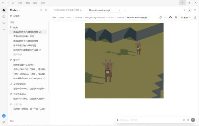This screenshot has width=199, height=126.
Task: Click the list view icon at top right
Action: point(185,10)
